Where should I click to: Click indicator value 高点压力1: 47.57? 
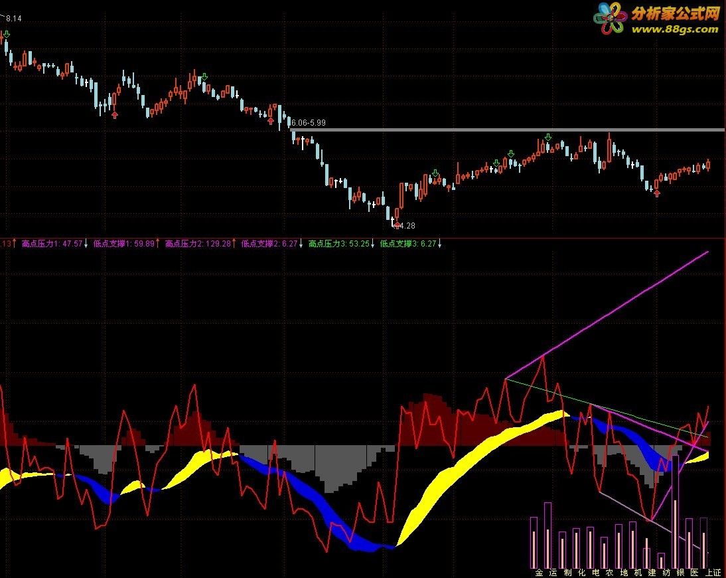click(x=52, y=243)
